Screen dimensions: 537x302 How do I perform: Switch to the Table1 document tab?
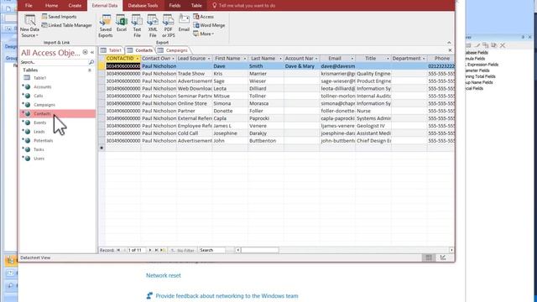[x=112, y=50]
